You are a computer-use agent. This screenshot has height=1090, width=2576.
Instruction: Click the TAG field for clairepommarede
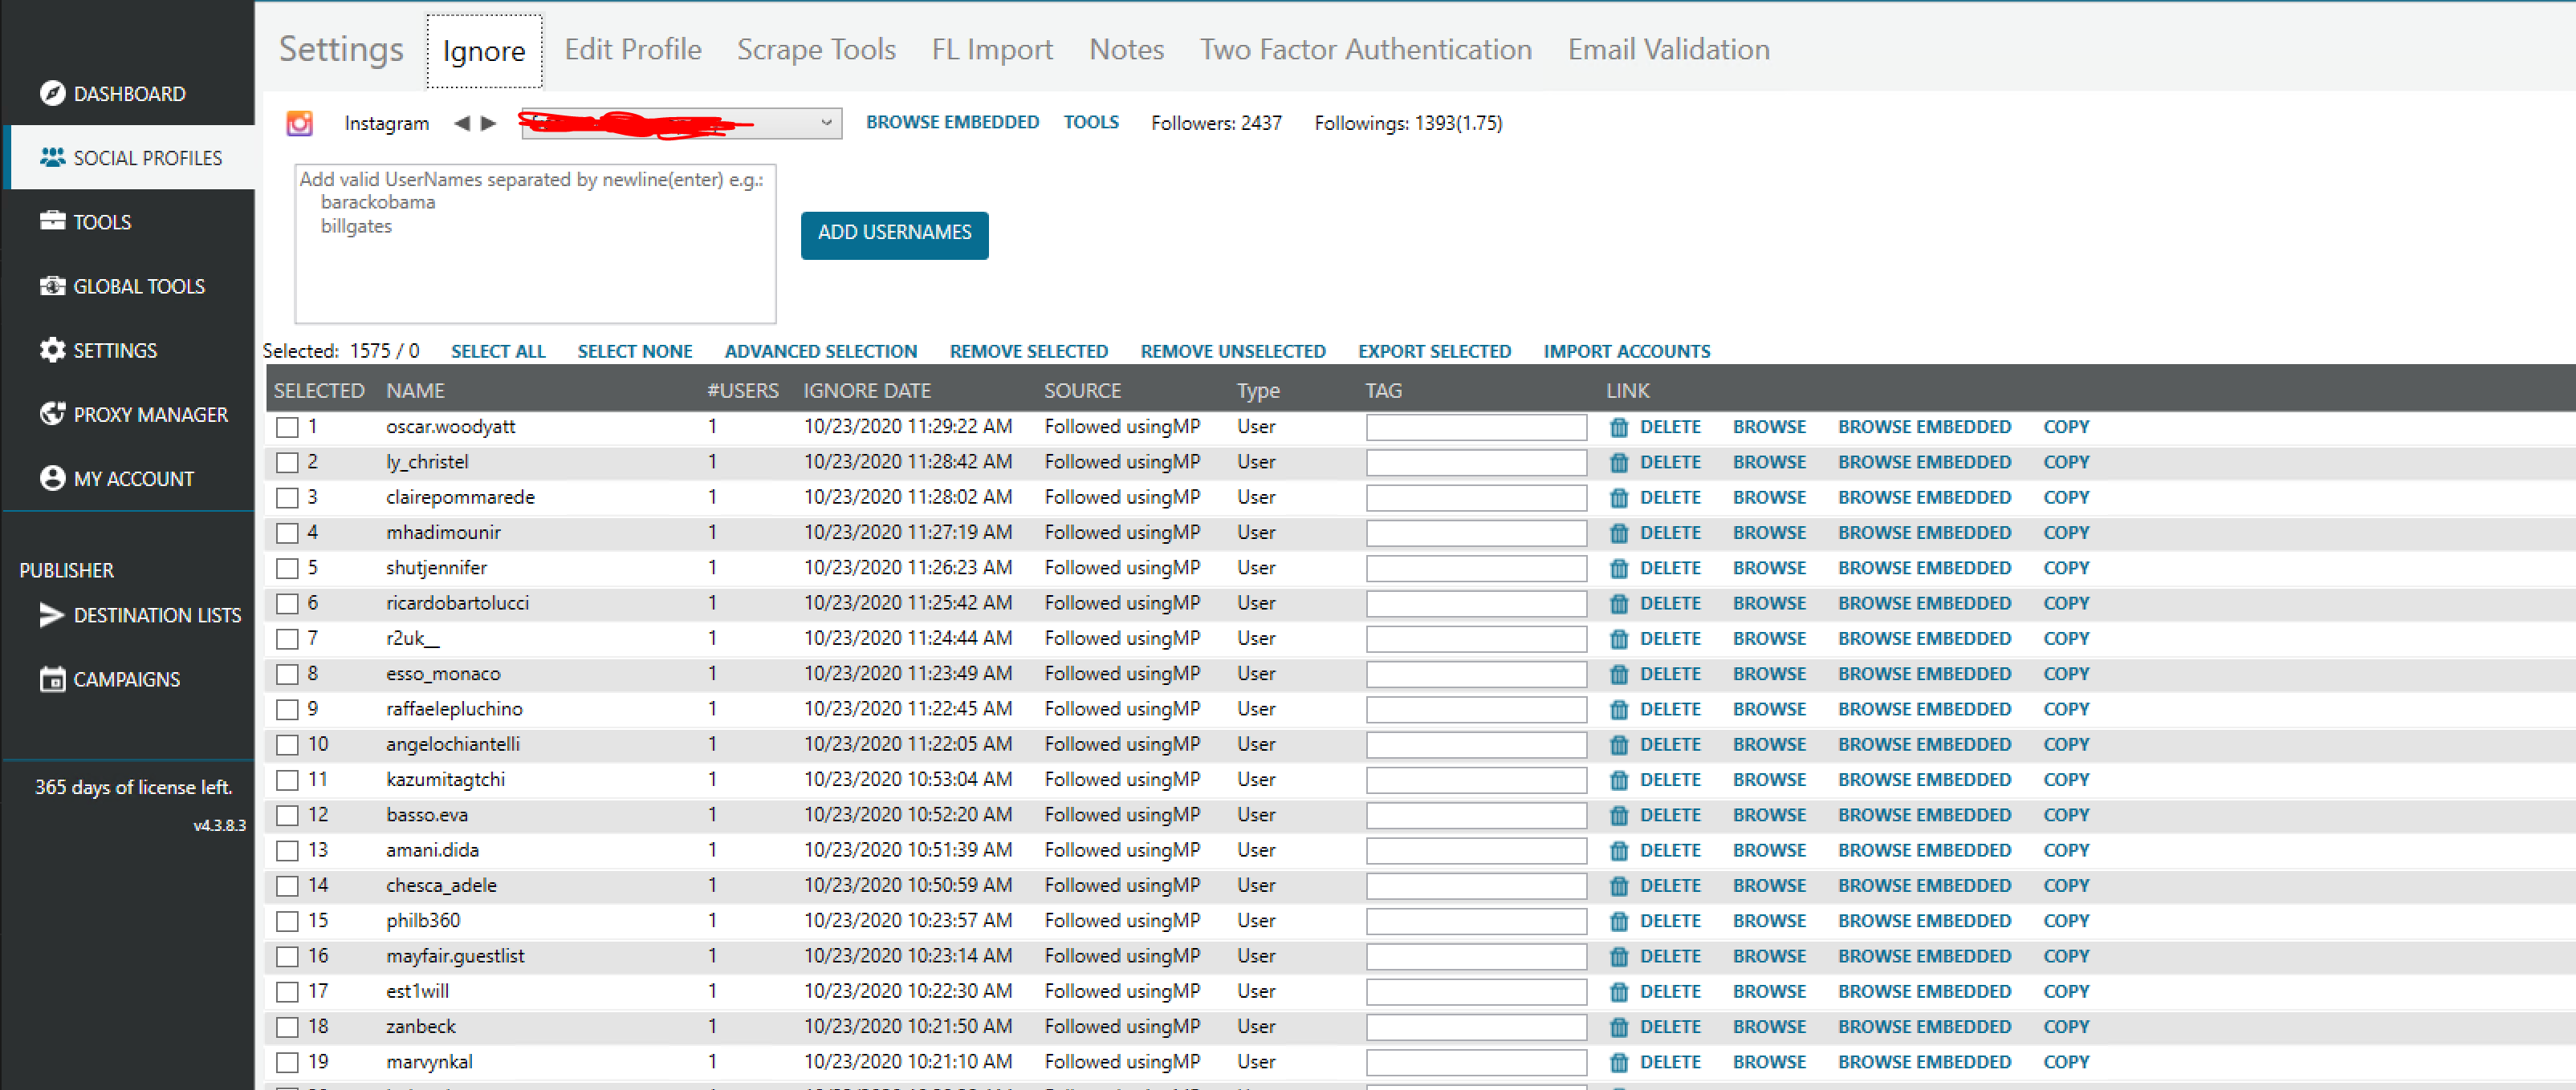(x=1476, y=497)
